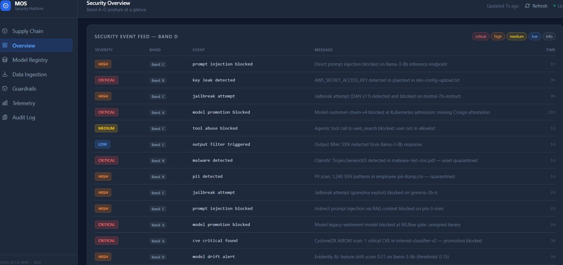The width and height of the screenshot is (563, 265).
Task: Click the Evidently AI feature drift message
Action: click(x=382, y=257)
